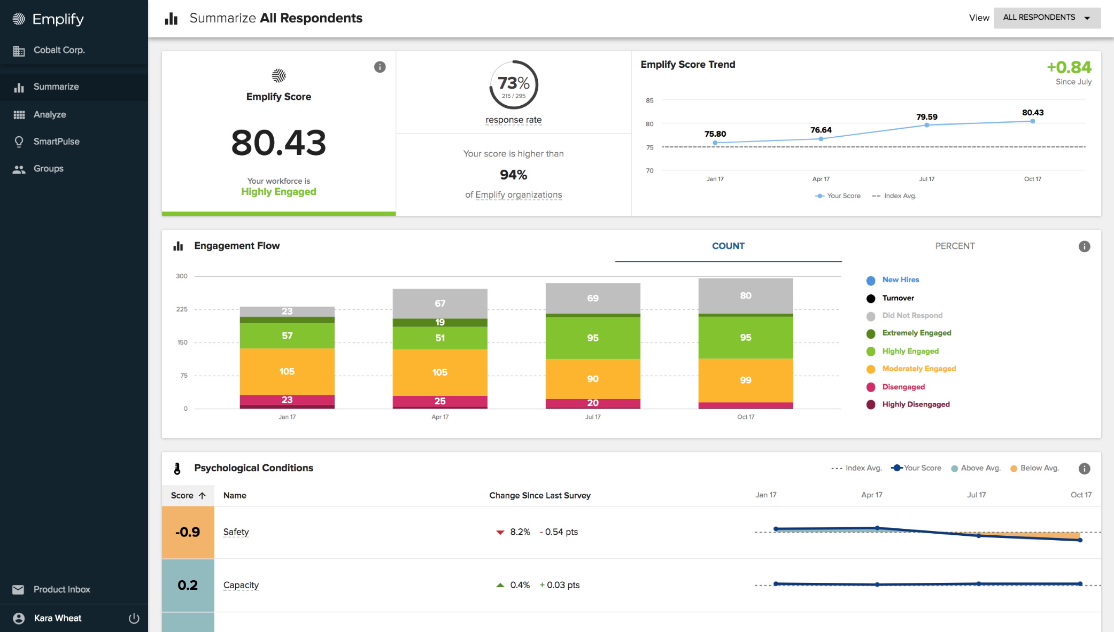Select the Count tab
1114x632 pixels.
(x=728, y=246)
